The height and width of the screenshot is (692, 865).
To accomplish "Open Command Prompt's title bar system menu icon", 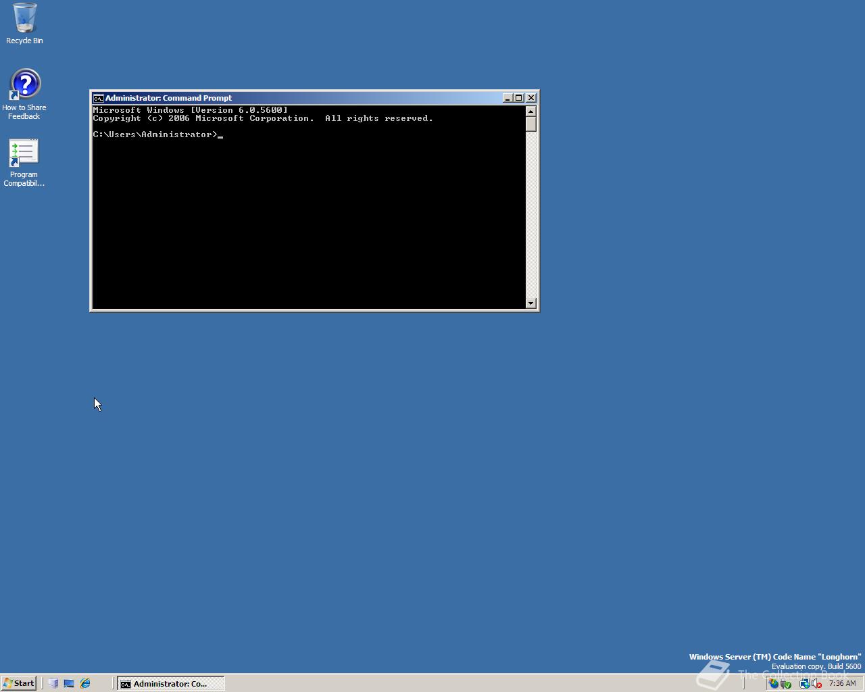I will point(98,98).
